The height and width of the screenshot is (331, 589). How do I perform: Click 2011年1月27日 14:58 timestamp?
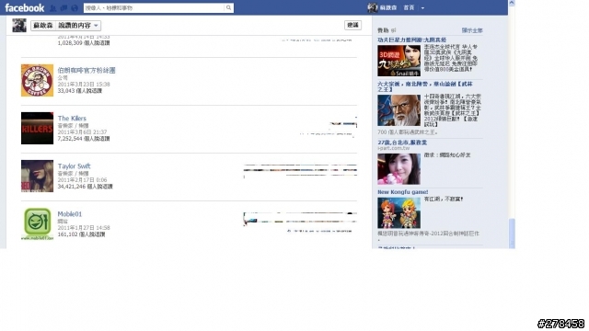(84, 228)
